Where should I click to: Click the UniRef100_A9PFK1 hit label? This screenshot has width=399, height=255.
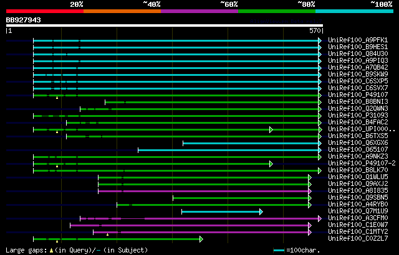coord(358,40)
